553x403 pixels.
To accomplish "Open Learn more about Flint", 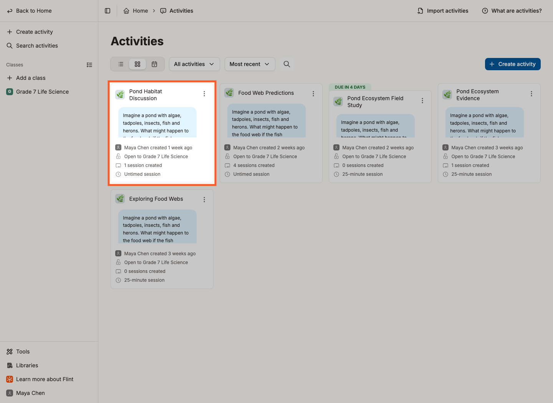I will [49, 379].
